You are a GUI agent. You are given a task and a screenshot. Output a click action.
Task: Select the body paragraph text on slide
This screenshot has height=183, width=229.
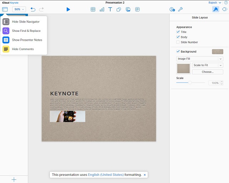coord(98,104)
